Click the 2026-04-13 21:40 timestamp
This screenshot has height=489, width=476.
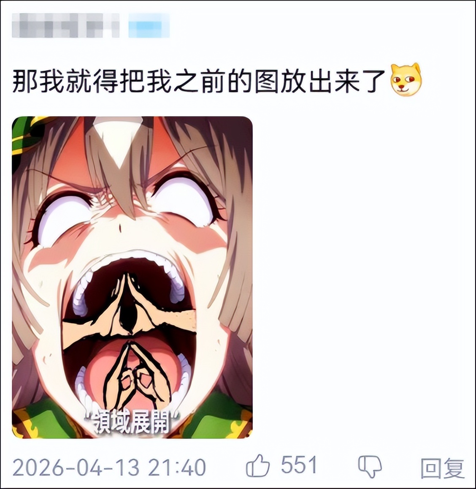pyautogui.click(x=109, y=467)
